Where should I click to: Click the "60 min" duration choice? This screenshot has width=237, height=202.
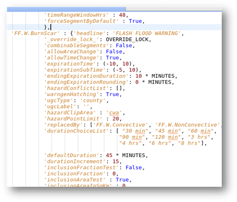pyautogui.click(x=201, y=131)
